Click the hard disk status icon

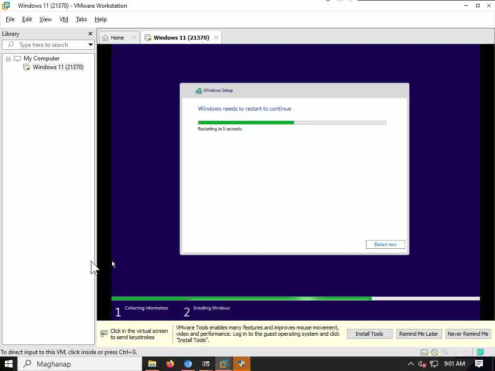424,352
